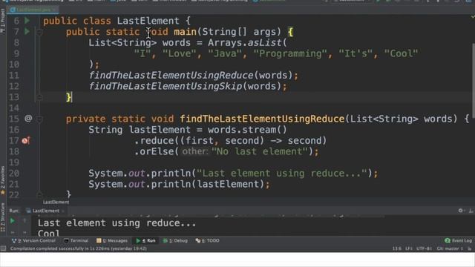This screenshot has width=475, height=267.
Task: Click the up arrow in Run panel toolbar
Action: [24, 221]
